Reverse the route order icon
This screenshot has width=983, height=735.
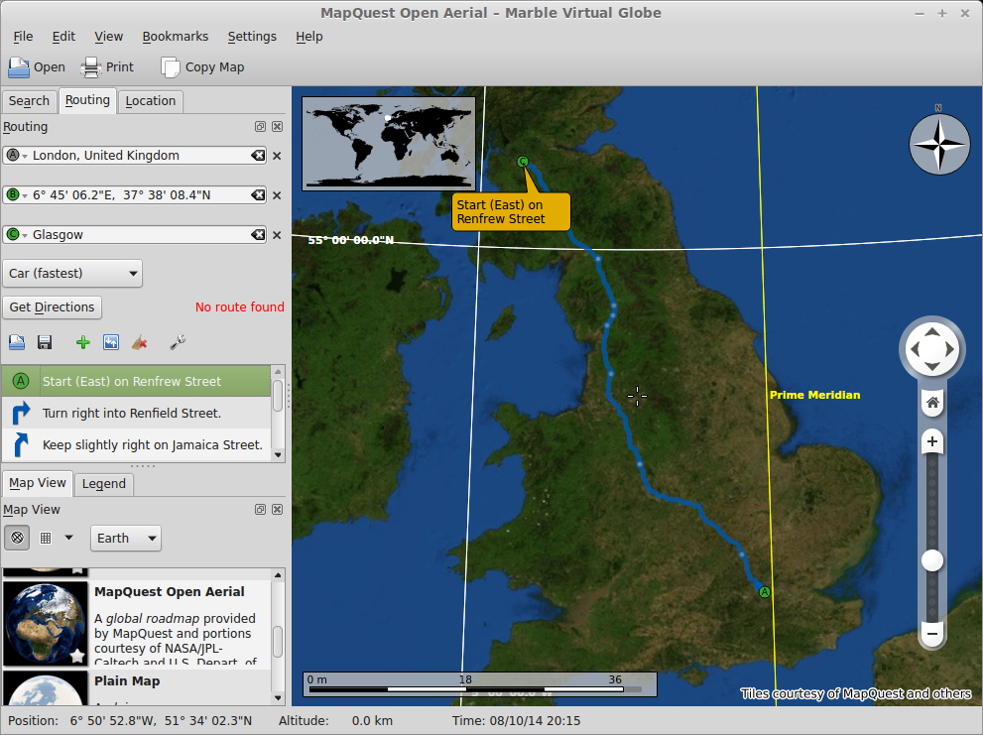(x=111, y=342)
